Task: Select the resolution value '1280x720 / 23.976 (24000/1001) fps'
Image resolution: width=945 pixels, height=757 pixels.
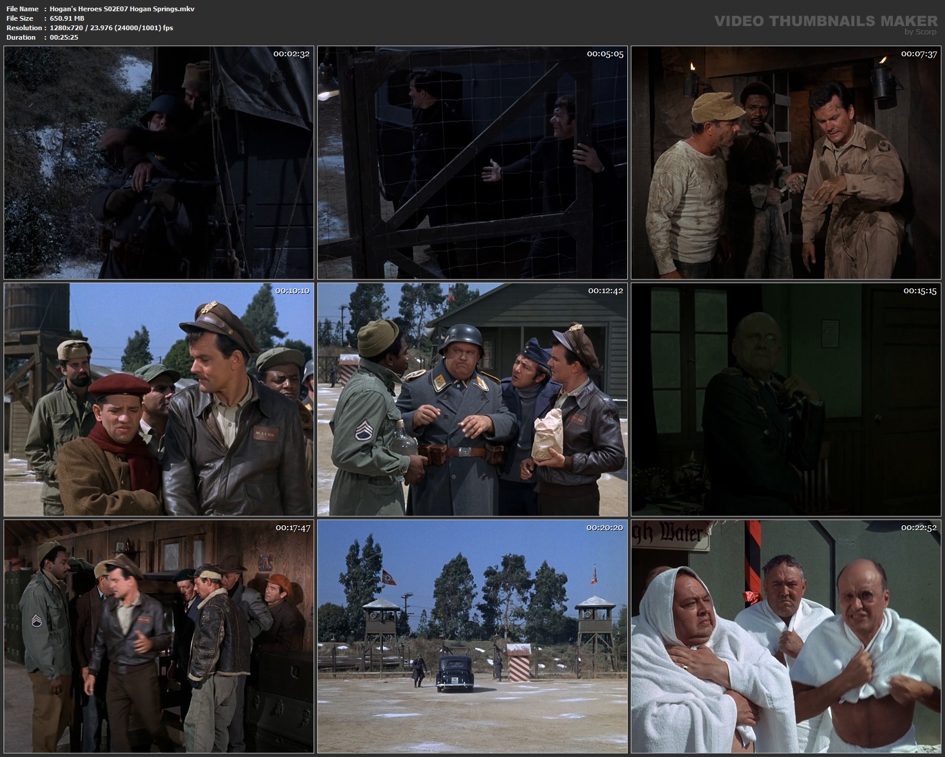Action: click(111, 28)
